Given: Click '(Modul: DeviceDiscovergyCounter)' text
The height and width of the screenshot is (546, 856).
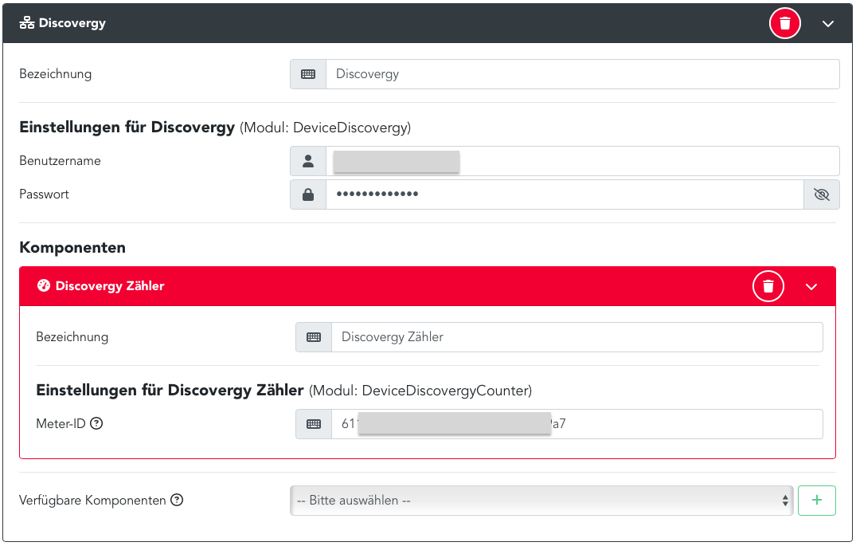Looking at the screenshot, I should click(x=420, y=391).
